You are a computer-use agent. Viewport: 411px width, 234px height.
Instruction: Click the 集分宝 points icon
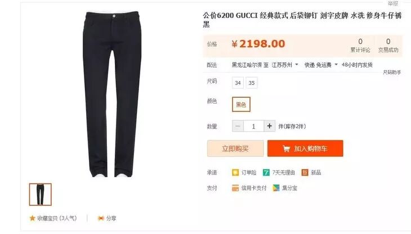(x=276, y=188)
